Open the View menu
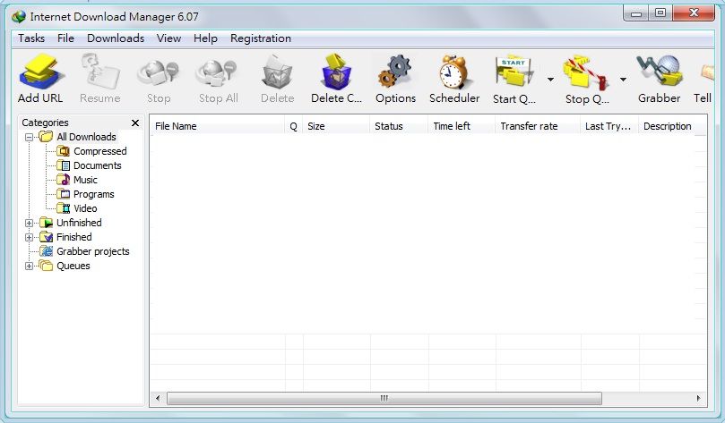Viewport: 725px width, 423px height. (x=168, y=38)
